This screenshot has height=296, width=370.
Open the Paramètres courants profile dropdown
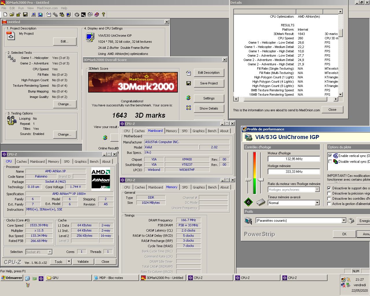(x=344, y=220)
